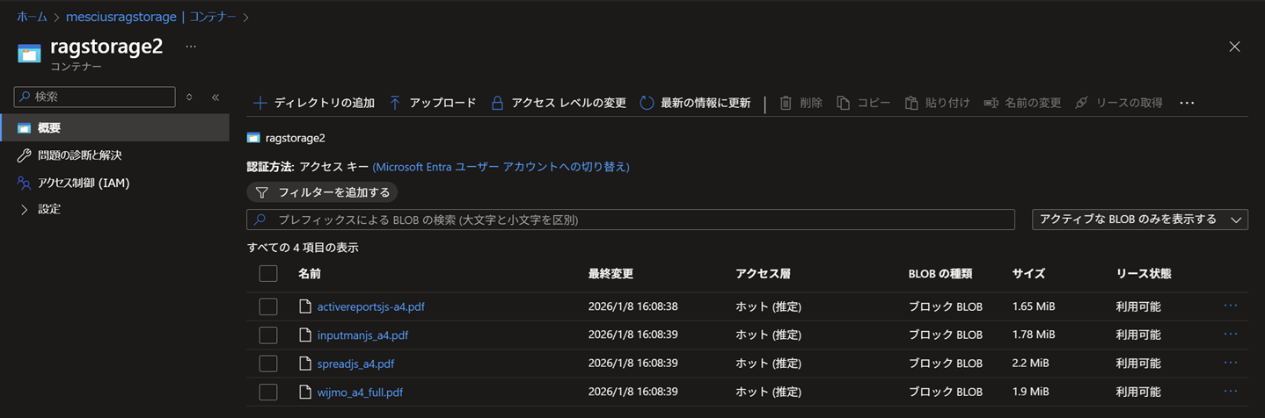Select the 概要 menu item
The width and height of the screenshot is (1265, 418).
114,128
